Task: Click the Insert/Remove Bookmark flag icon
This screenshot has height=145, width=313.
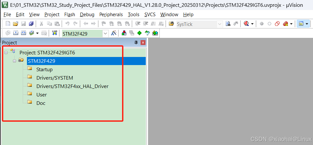Action: (x=104, y=24)
